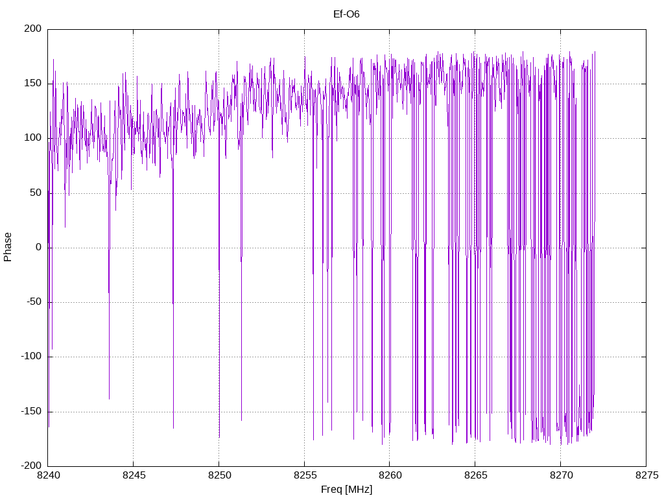
Task: Click the x-axis tick label 8250
Action: [219, 475]
